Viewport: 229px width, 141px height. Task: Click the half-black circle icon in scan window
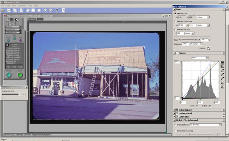point(16,20)
